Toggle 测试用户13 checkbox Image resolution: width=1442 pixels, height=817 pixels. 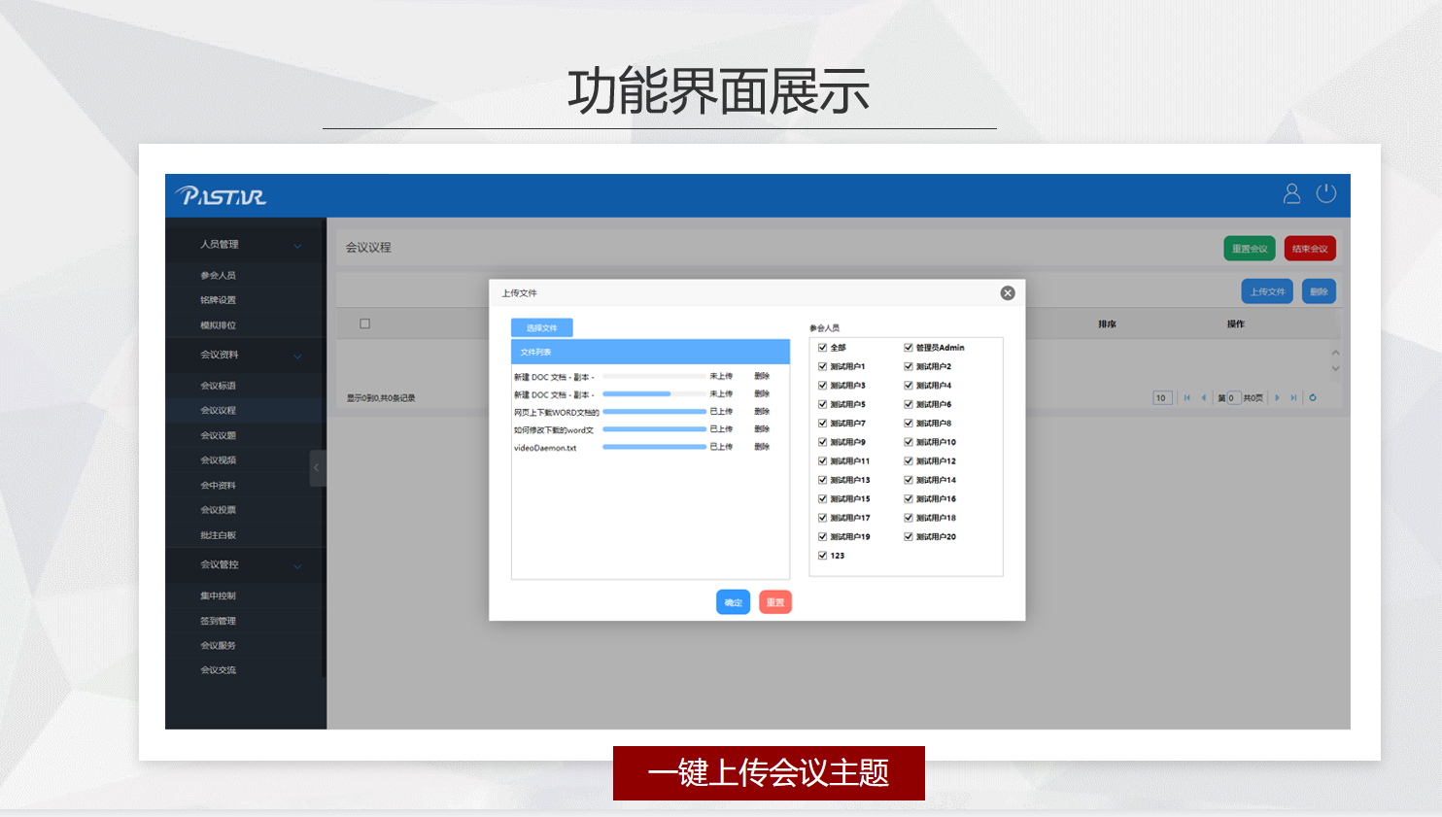pyautogui.click(x=822, y=480)
